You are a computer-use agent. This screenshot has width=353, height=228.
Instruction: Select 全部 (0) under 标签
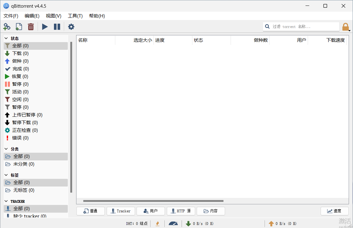36,183
